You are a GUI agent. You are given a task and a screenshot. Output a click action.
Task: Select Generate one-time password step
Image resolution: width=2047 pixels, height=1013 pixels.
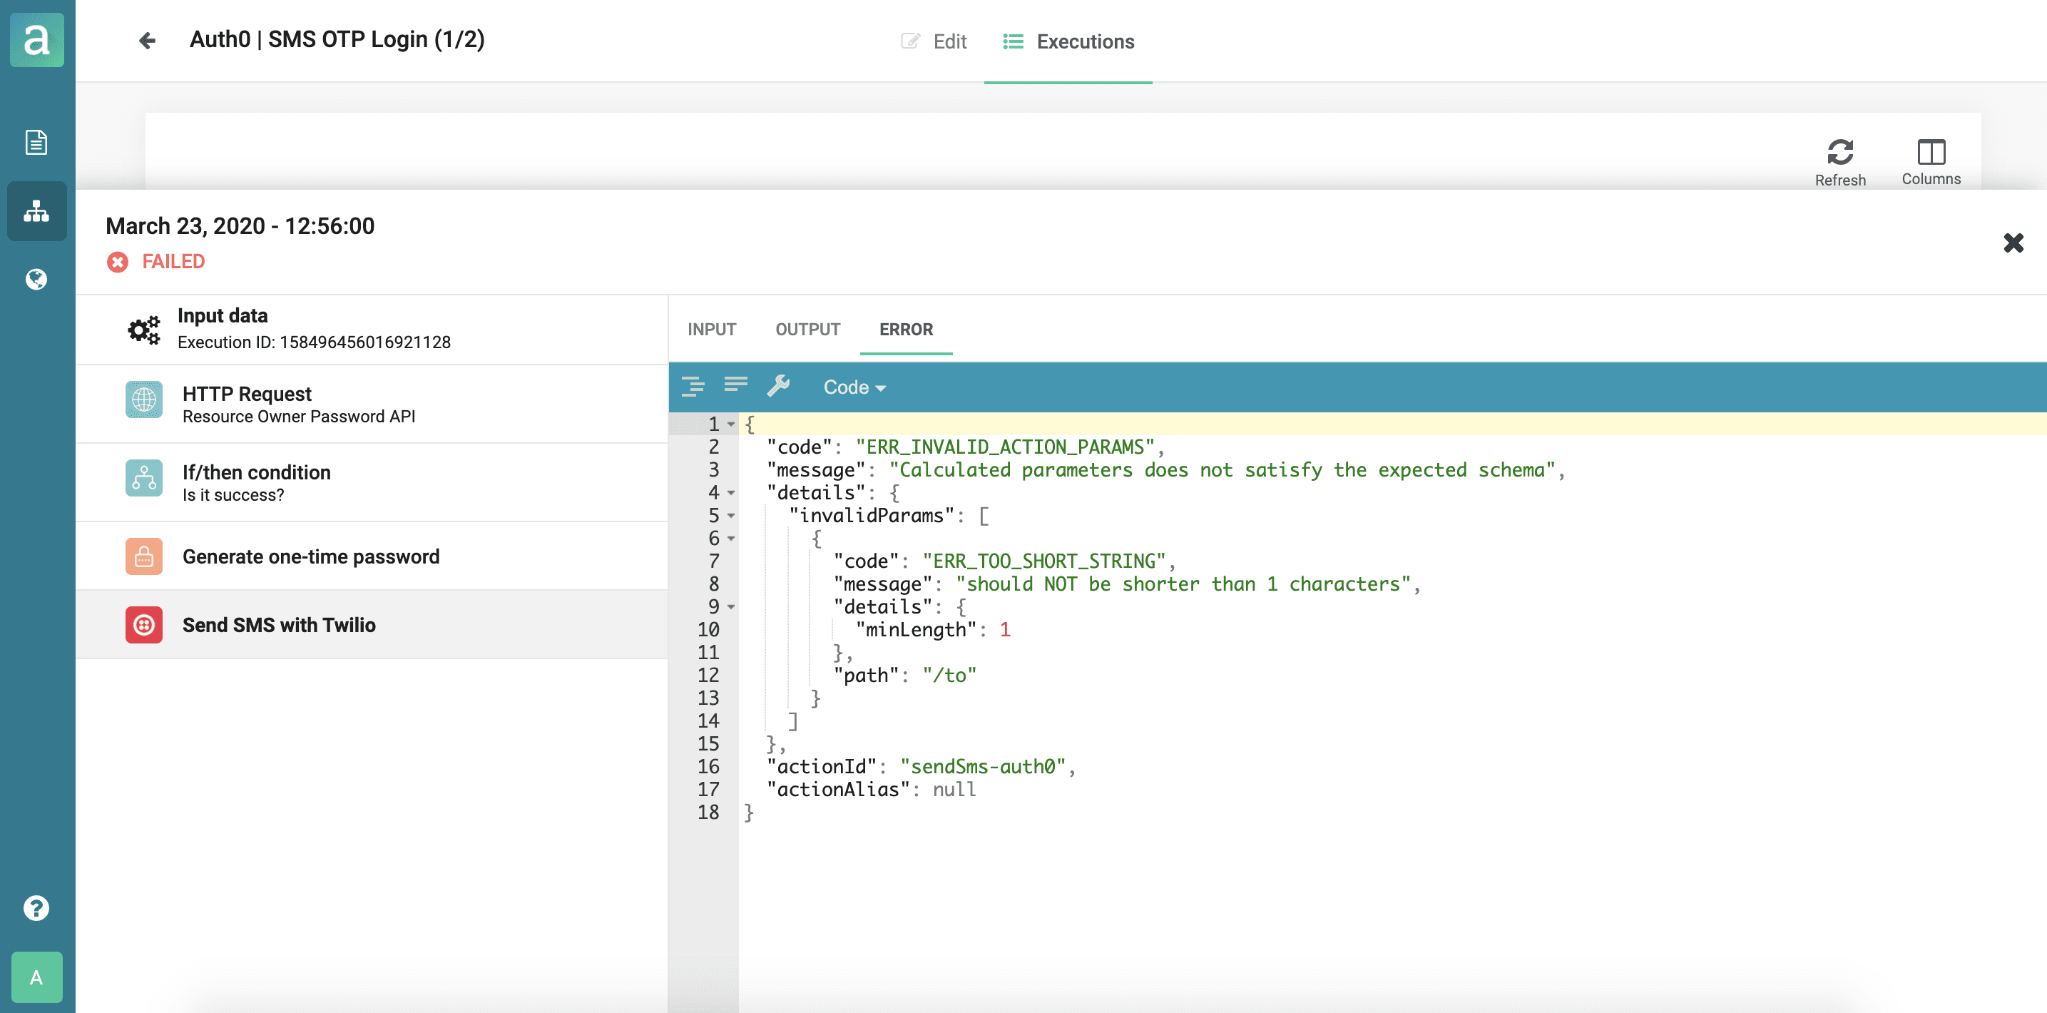click(x=372, y=556)
